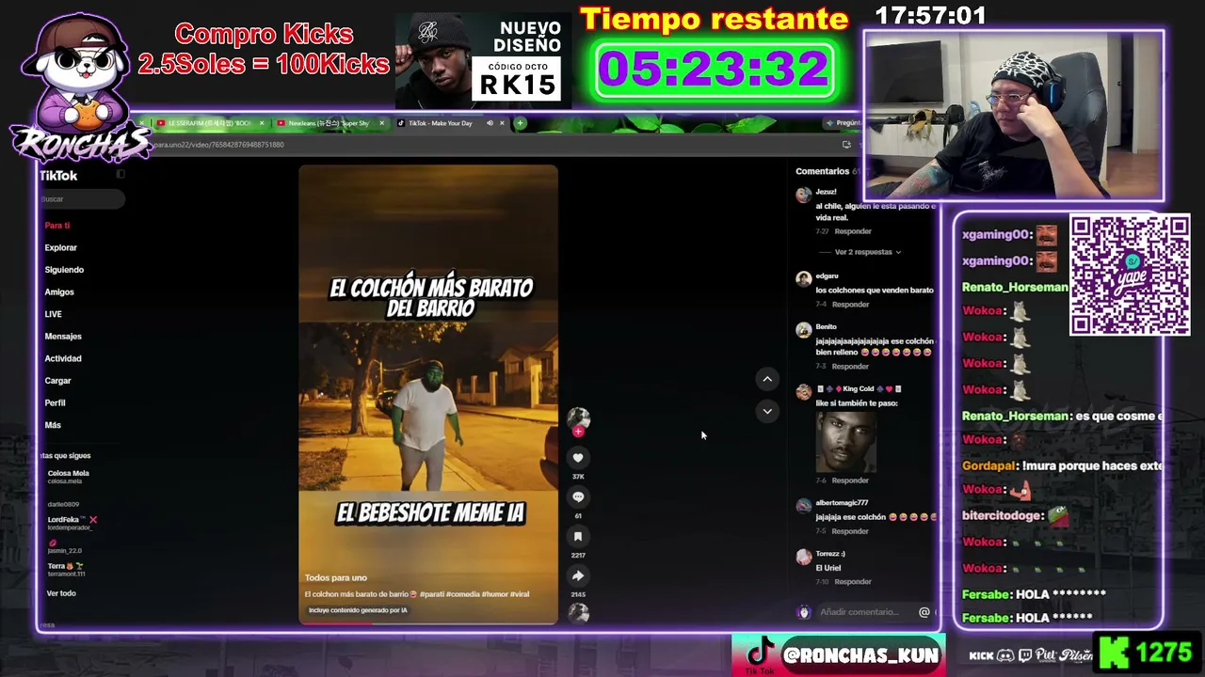Click 'Ver todo' followed accounts link

61,593
